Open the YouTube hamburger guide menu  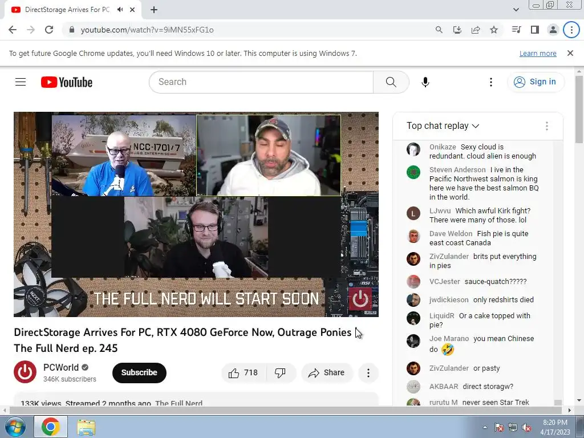21,82
